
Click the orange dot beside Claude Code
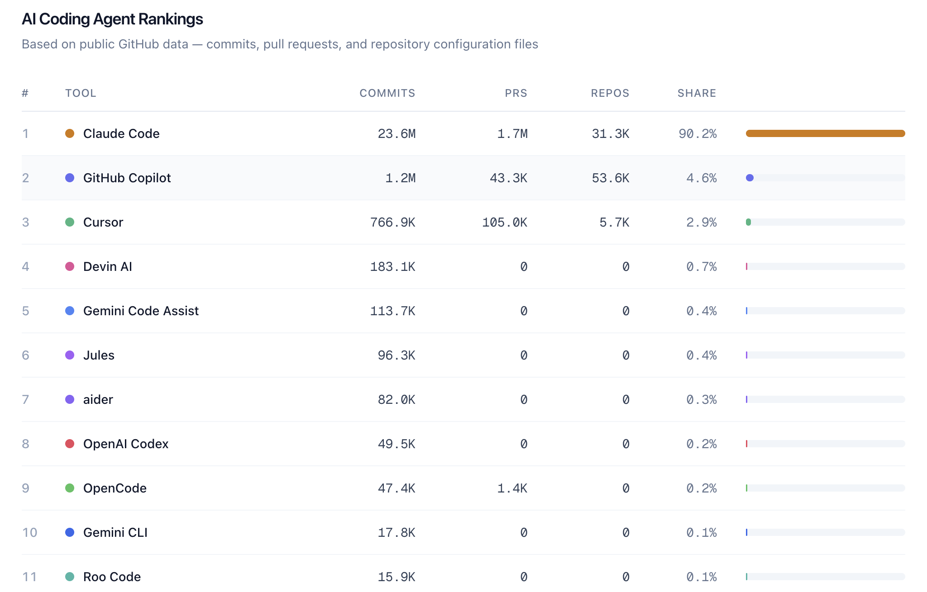[x=70, y=133]
